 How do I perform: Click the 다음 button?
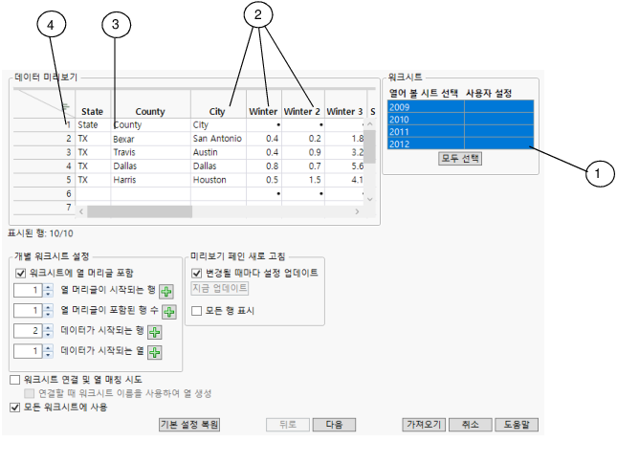pos(334,425)
